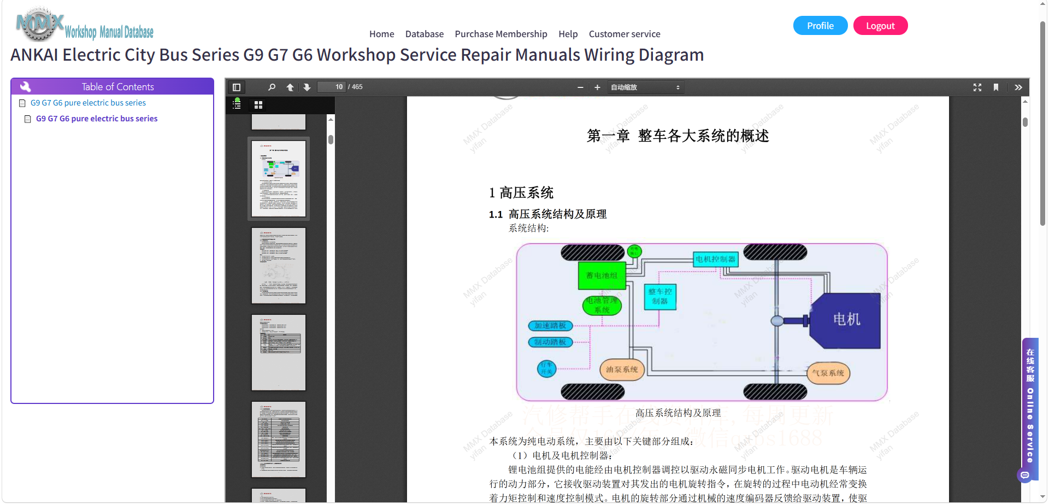Screen dimensions: 1049x504
Task: Open the find-in-document search tool
Action: pyautogui.click(x=272, y=87)
